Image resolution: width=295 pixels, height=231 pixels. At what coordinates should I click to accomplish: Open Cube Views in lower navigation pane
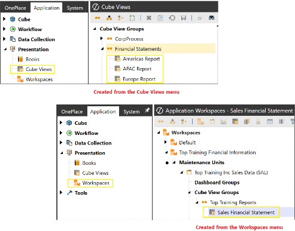[x=95, y=173]
